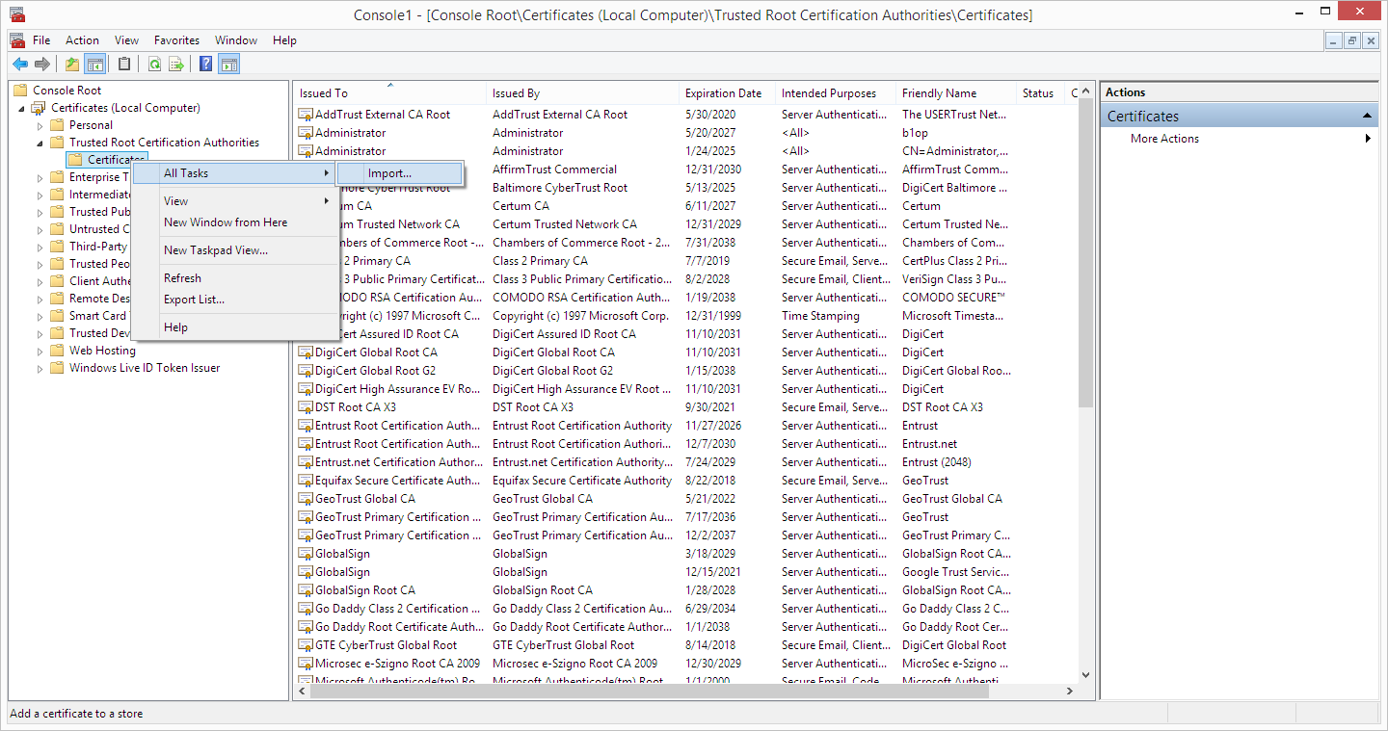Click the Refresh icon in the toolbar
Viewport: 1388px width, 731px height.
[154, 65]
